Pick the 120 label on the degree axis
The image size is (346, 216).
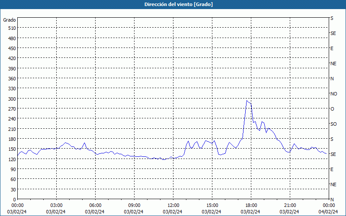point(12,159)
